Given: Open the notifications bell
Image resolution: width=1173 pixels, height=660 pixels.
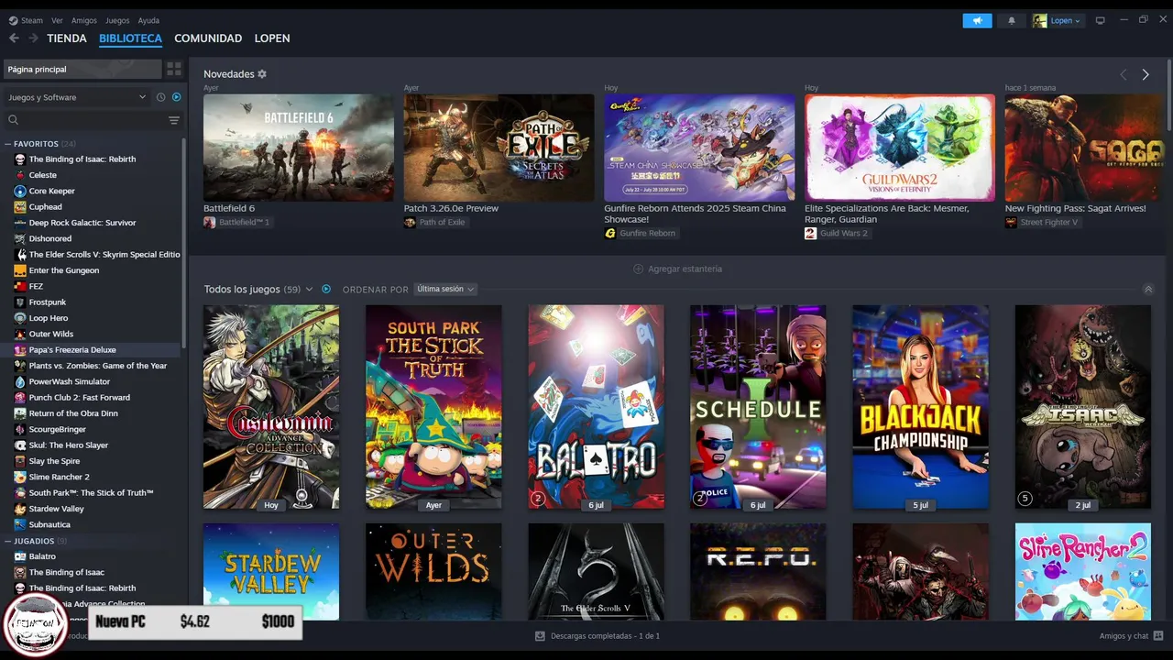Looking at the screenshot, I should click(1012, 20).
